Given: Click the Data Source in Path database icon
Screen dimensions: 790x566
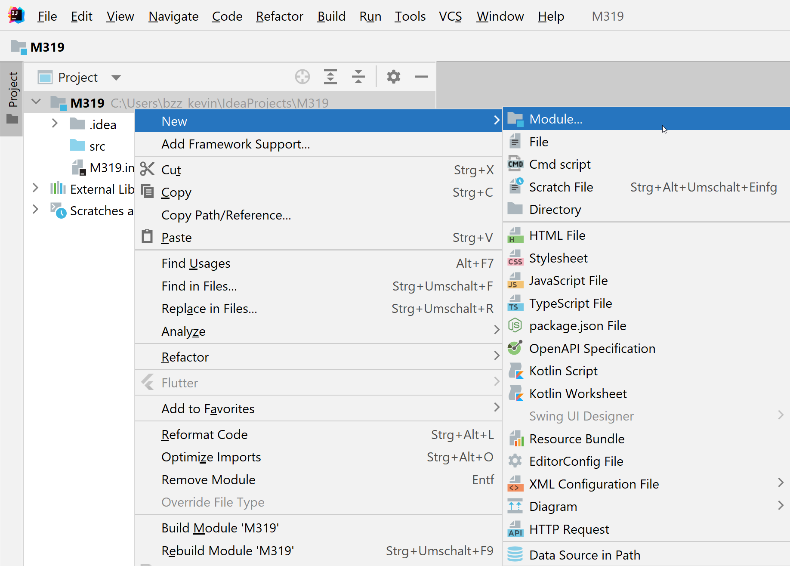Looking at the screenshot, I should coord(515,555).
